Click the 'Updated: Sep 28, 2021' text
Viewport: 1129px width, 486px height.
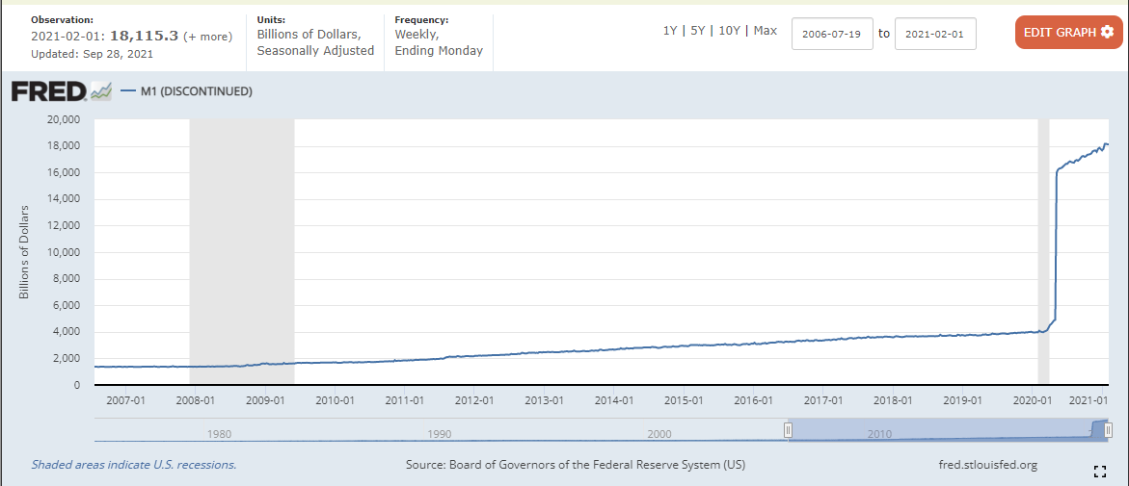93,53
